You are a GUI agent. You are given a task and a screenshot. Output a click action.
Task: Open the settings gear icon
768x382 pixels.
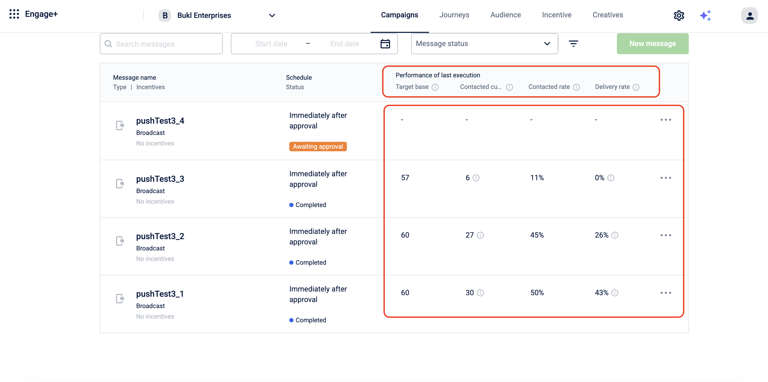(x=679, y=15)
